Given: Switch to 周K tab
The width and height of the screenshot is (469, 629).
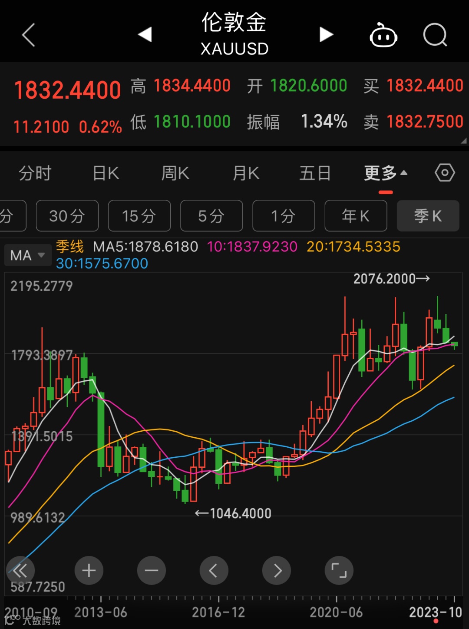Looking at the screenshot, I should 175,173.
